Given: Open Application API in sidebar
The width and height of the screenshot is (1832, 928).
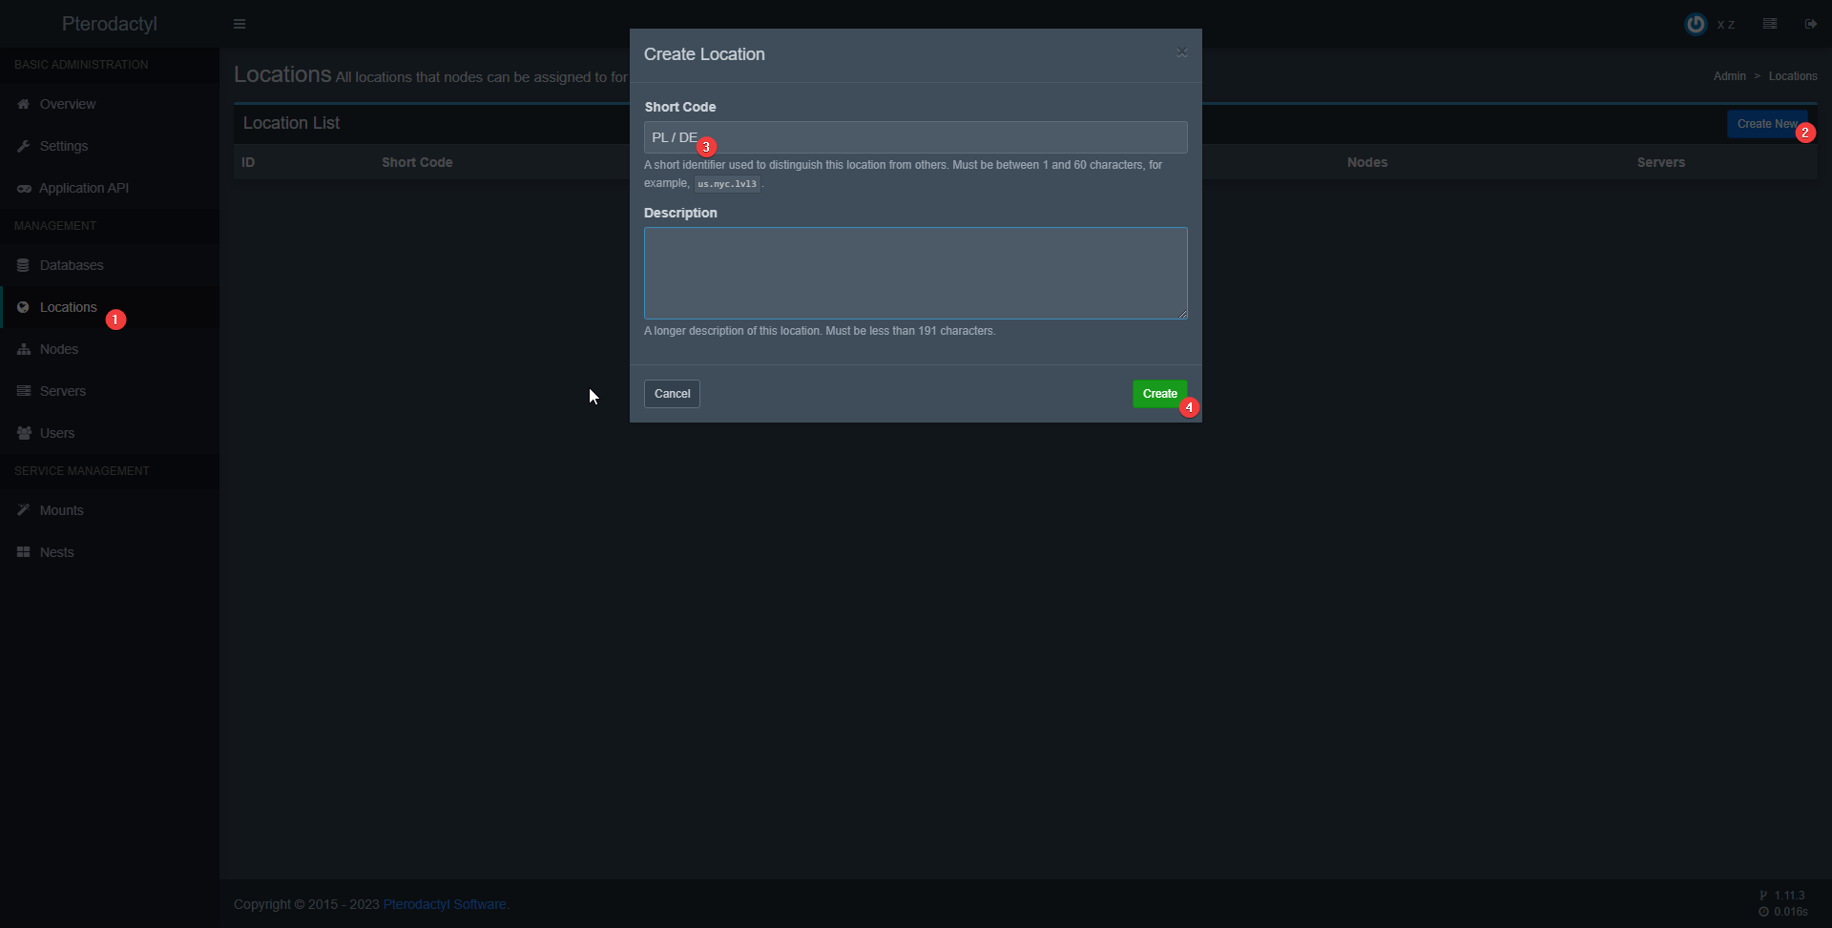Looking at the screenshot, I should click(84, 188).
